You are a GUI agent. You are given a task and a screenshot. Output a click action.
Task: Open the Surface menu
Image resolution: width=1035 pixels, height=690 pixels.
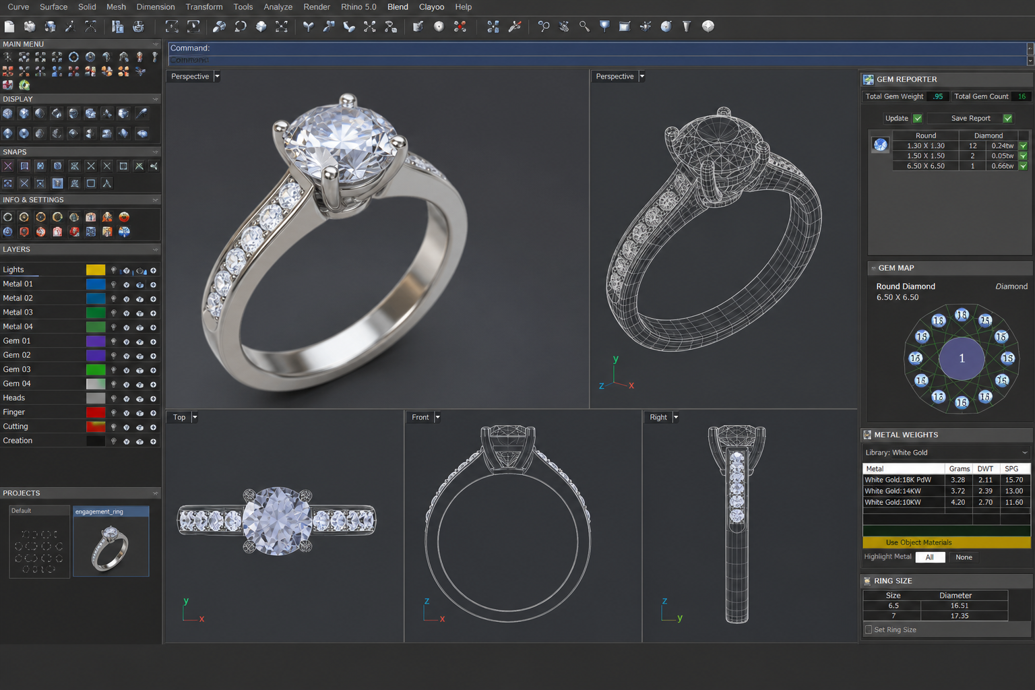coord(54,7)
